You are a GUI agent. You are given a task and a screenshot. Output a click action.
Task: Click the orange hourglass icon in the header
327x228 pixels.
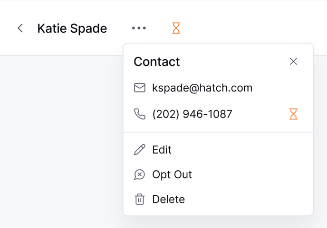point(176,28)
